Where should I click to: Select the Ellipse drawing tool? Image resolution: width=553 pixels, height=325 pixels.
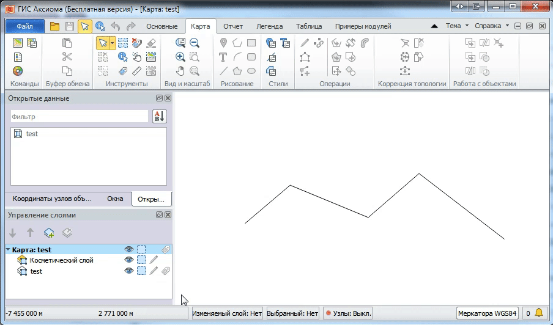click(251, 71)
